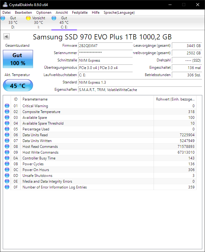Viewport: 205px width, 252px height.
Task: Switch to drive I: tab labeled Vorsicht
Action: (x=39, y=23)
